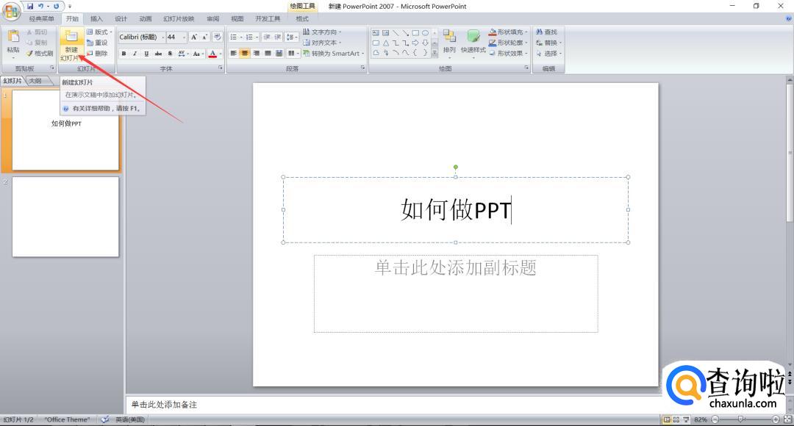Save the presentation from quick access toolbar
The image size is (794, 426).
[x=30, y=6]
